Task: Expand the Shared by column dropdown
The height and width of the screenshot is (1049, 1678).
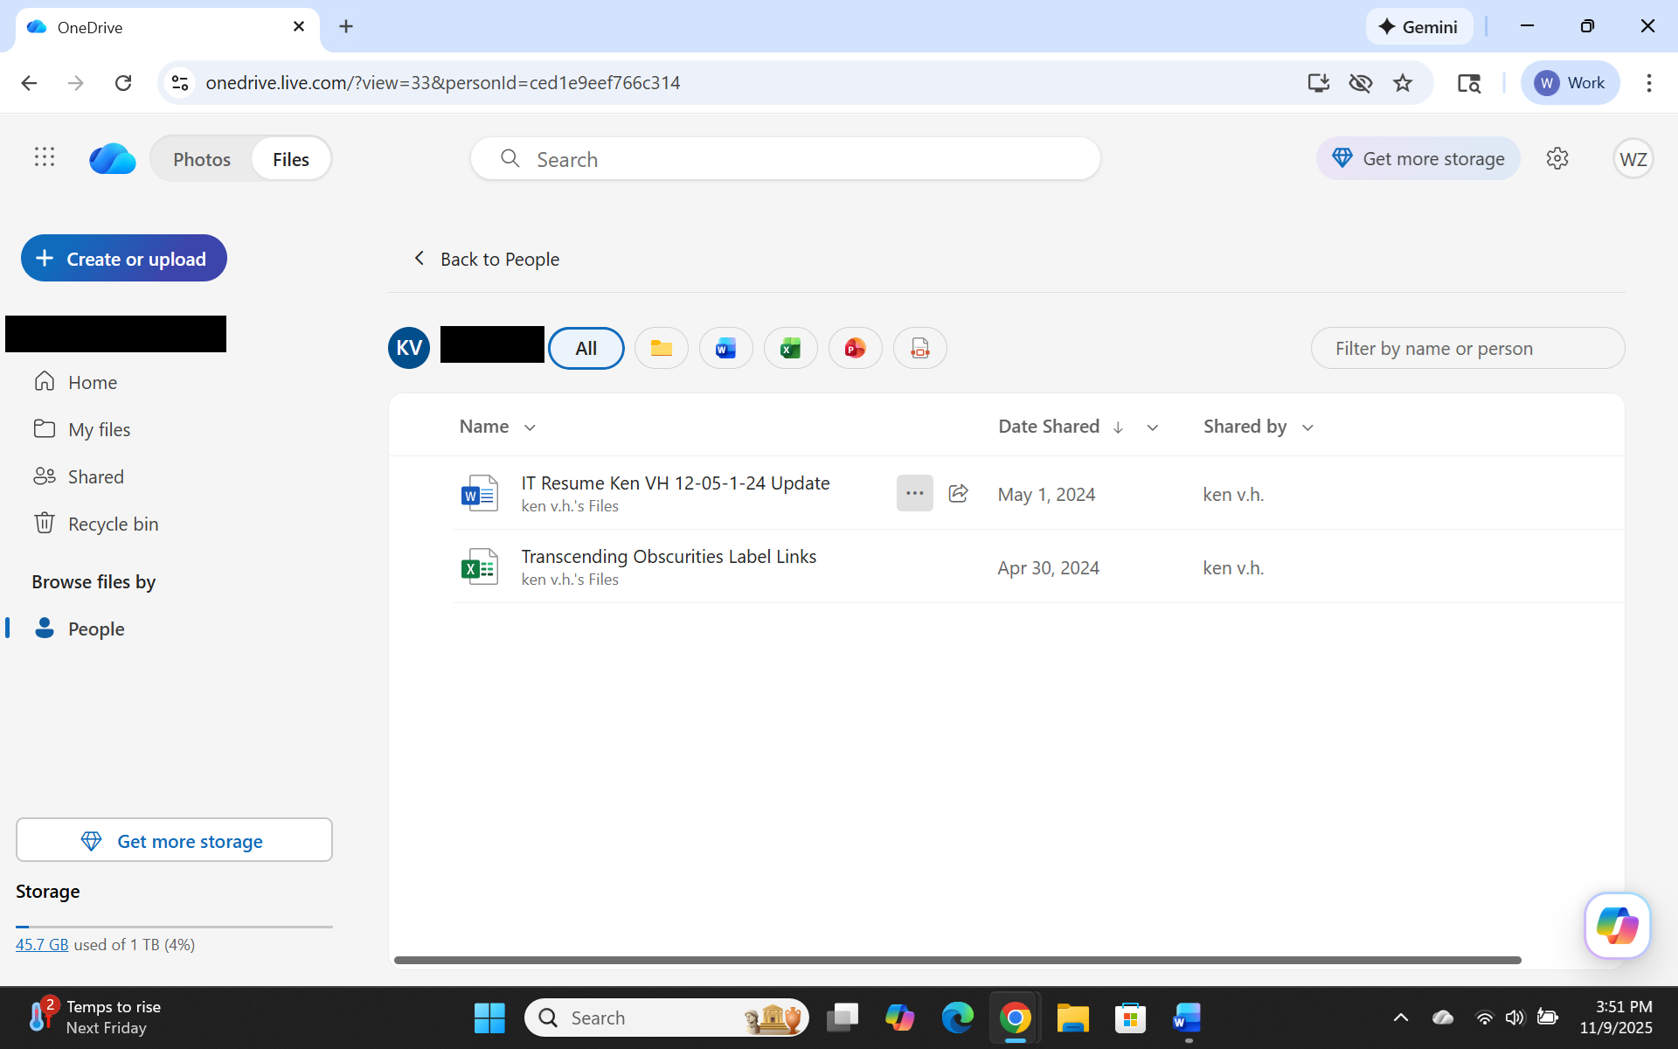Action: pos(1307,427)
